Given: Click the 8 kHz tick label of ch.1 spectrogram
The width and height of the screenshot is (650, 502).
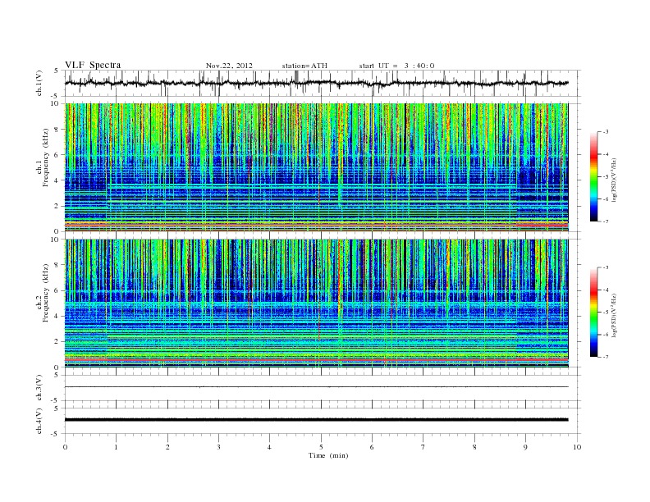Looking at the screenshot, I should 57,130.
